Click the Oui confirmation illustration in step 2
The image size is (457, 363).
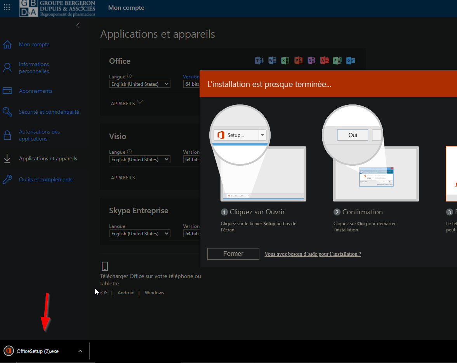tap(370, 153)
